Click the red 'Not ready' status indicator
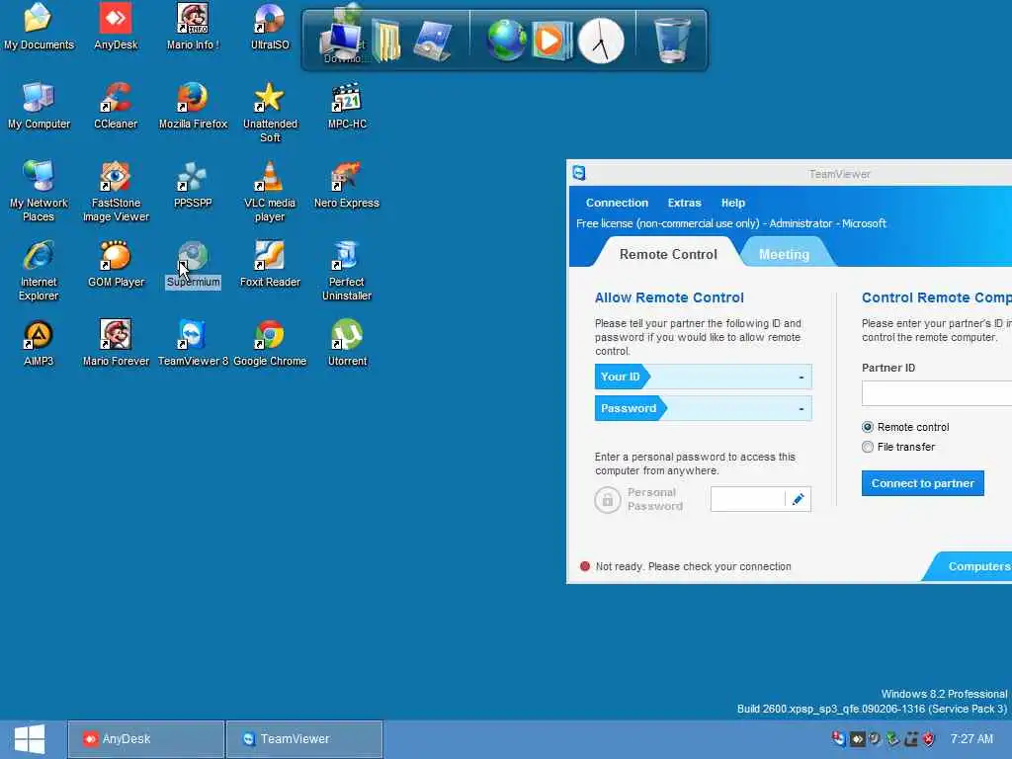 pyautogui.click(x=585, y=566)
